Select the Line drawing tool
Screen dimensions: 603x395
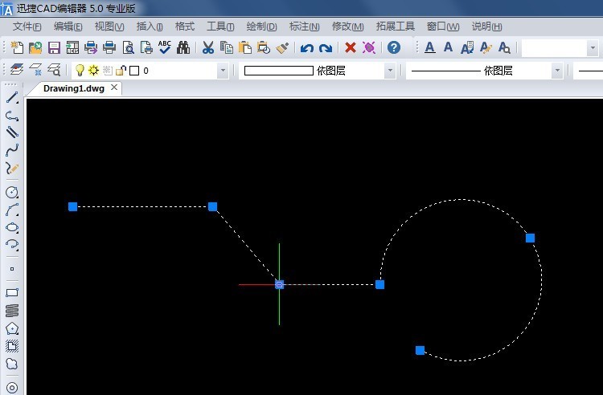click(12, 98)
